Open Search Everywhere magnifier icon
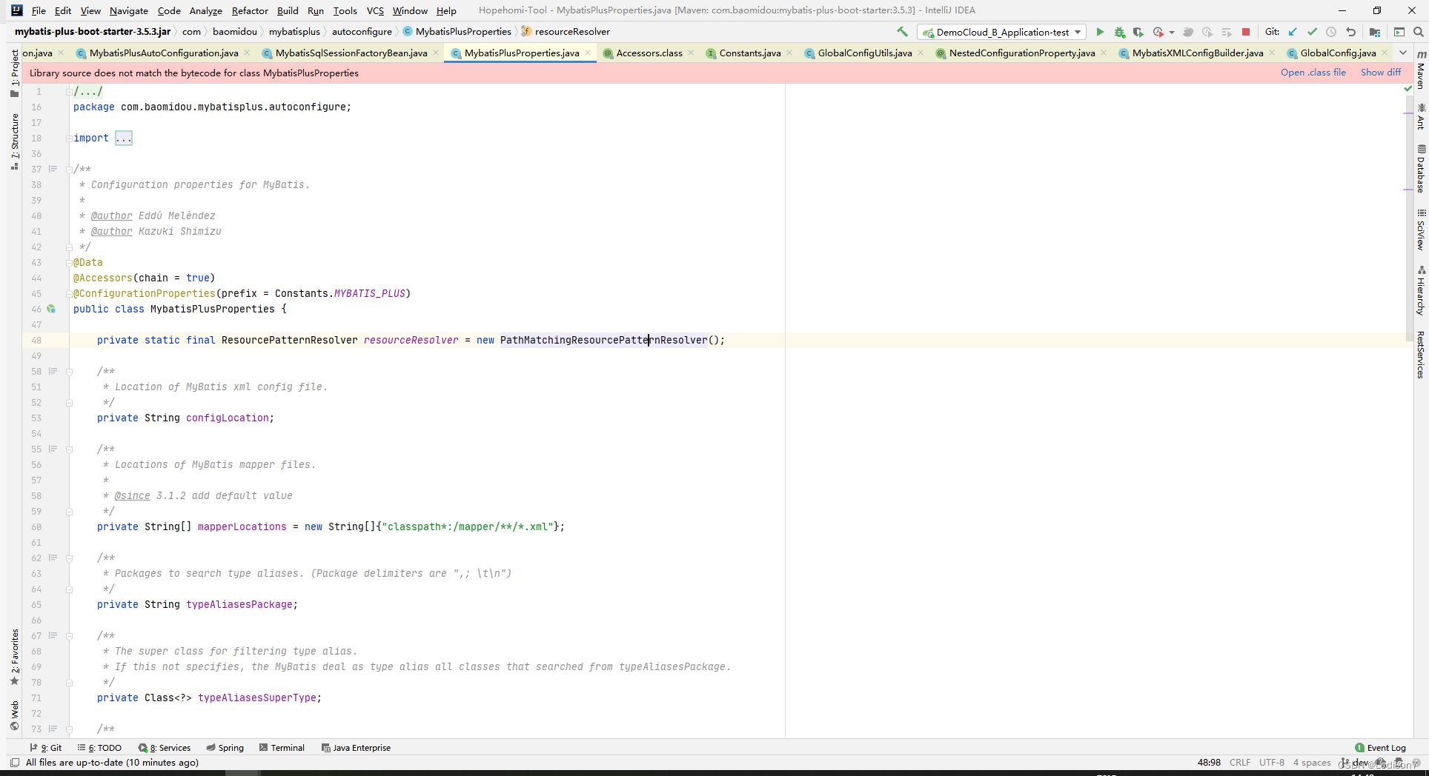Screen dimensions: 1429x776 click(x=1418, y=32)
